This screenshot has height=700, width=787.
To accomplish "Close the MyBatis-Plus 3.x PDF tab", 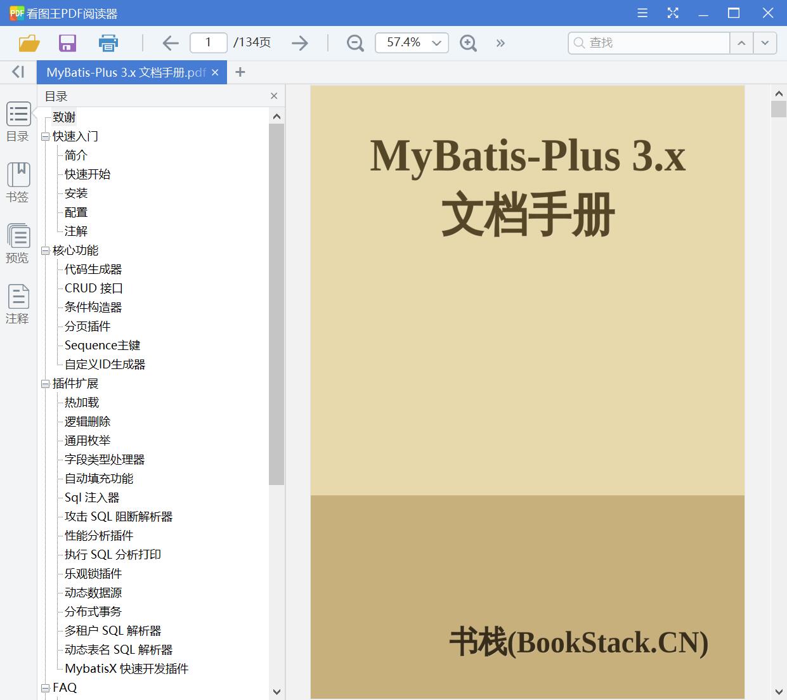I will [x=215, y=72].
